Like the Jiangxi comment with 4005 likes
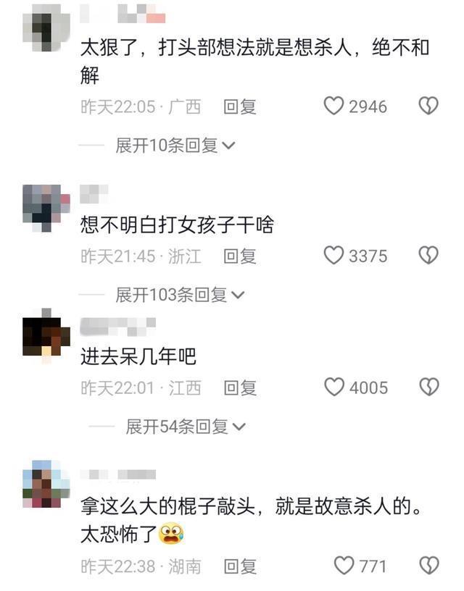 click(x=334, y=387)
